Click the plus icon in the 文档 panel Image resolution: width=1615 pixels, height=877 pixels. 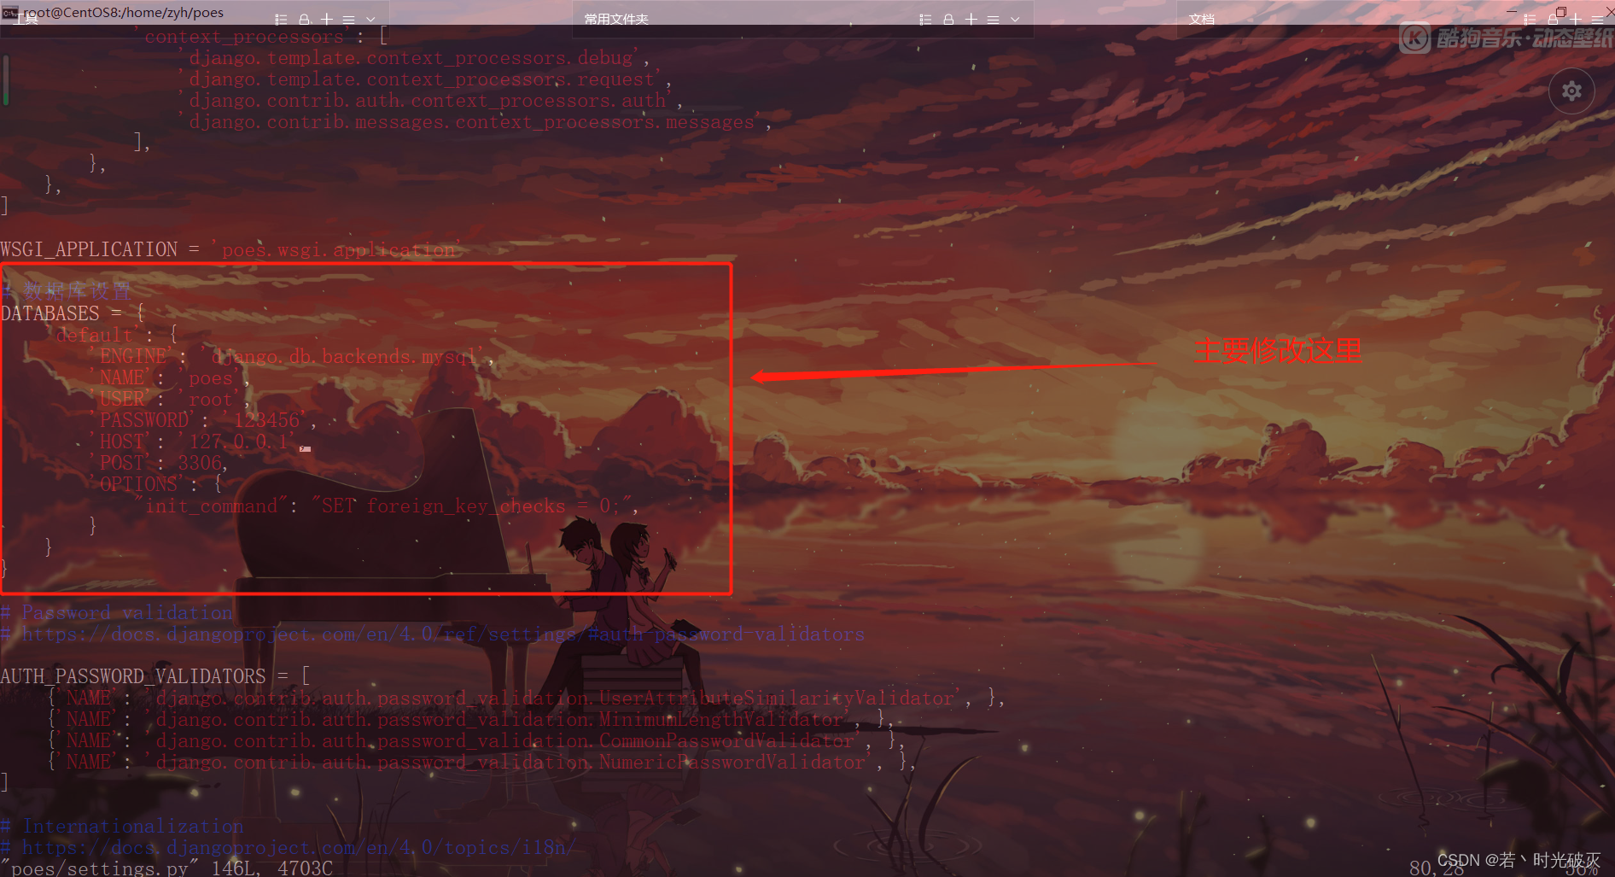point(1576,19)
